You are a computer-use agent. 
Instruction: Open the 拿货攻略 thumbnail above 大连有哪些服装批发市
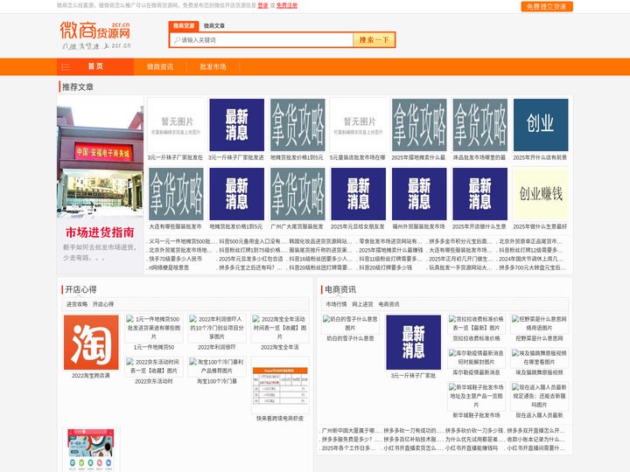[x=176, y=194]
